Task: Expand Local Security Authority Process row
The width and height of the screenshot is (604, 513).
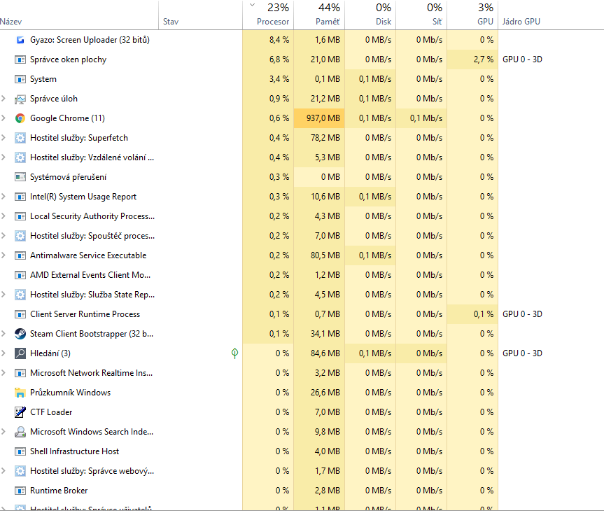Action: tap(3, 216)
